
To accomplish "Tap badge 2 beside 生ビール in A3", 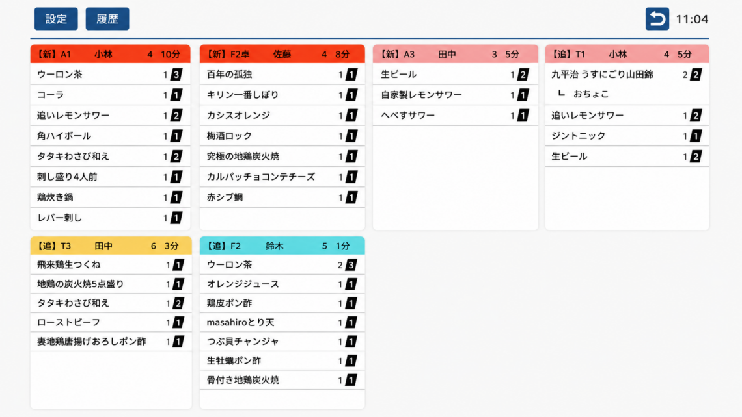I will tap(523, 75).
